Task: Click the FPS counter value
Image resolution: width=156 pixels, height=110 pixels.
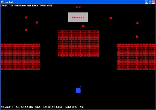Action: (82, 107)
